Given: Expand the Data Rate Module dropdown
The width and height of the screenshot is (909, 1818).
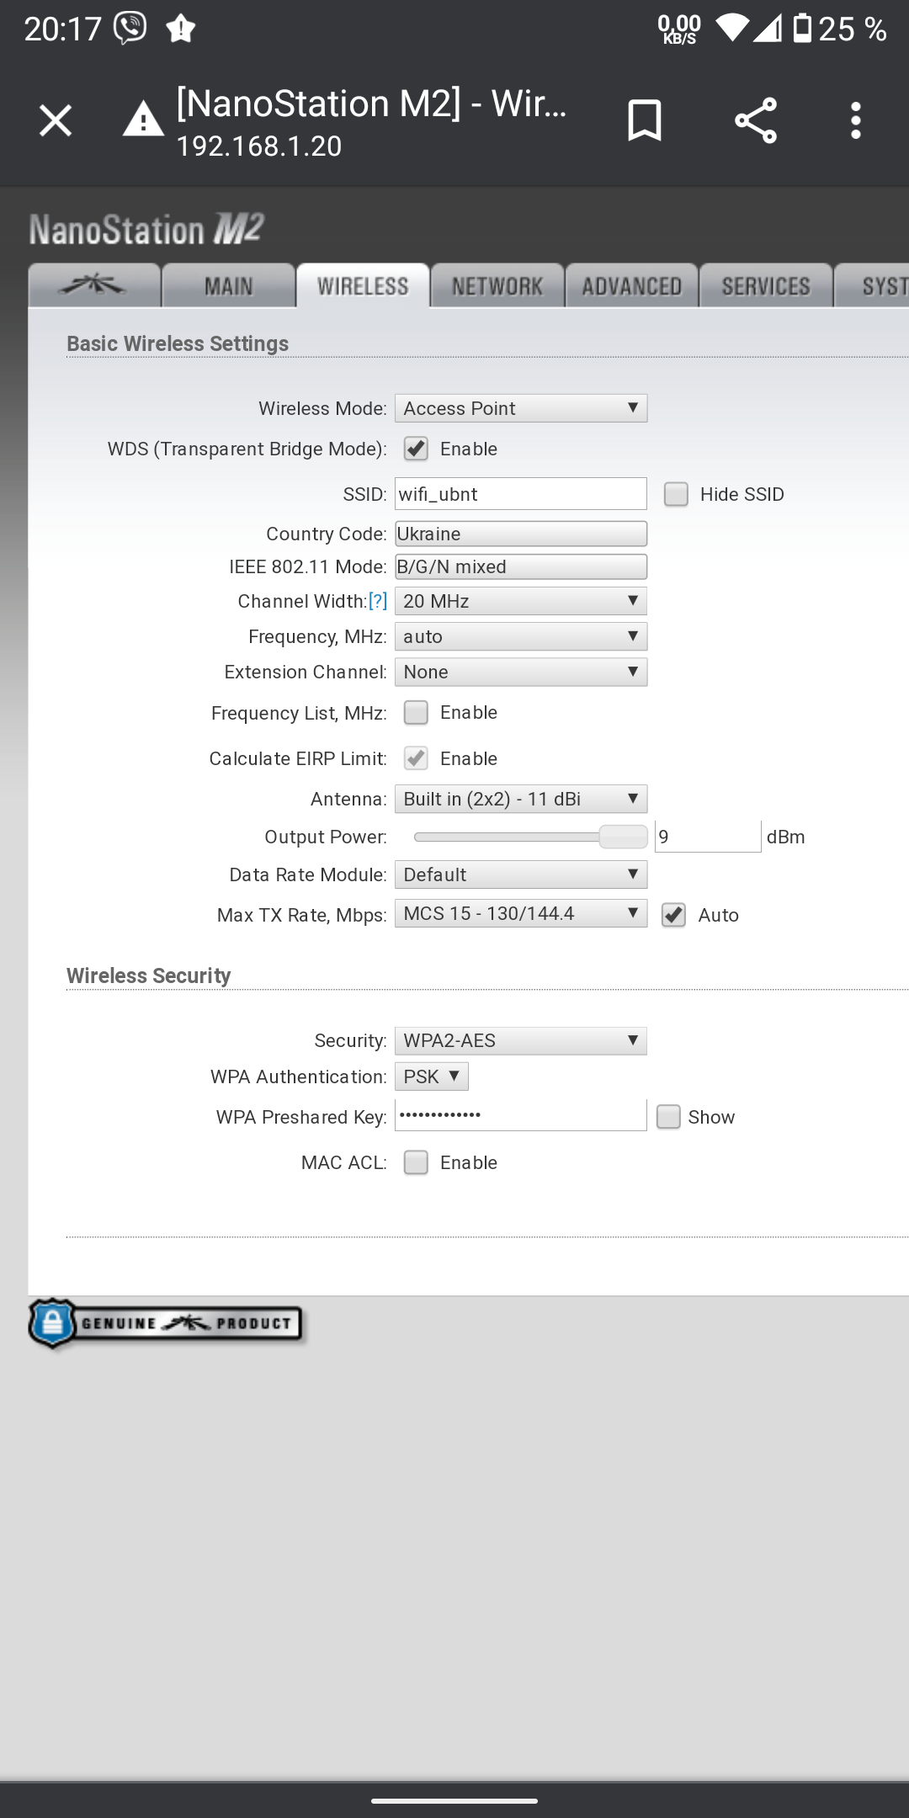Looking at the screenshot, I should pyautogui.click(x=521, y=874).
